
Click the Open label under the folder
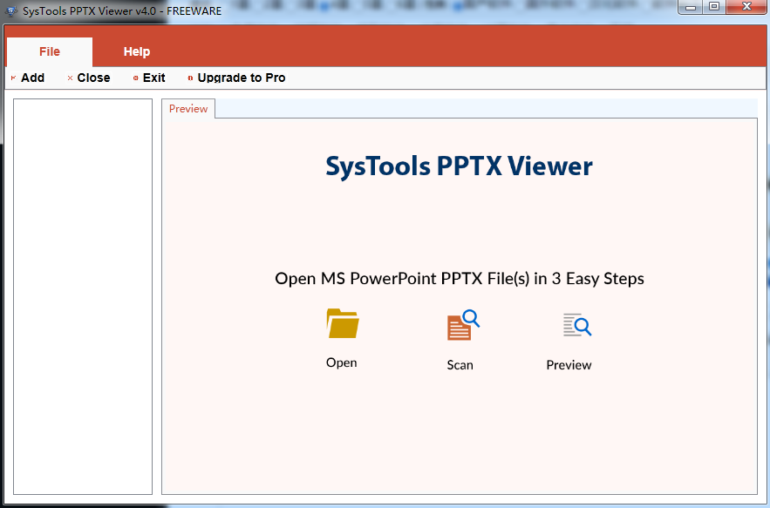coord(341,362)
